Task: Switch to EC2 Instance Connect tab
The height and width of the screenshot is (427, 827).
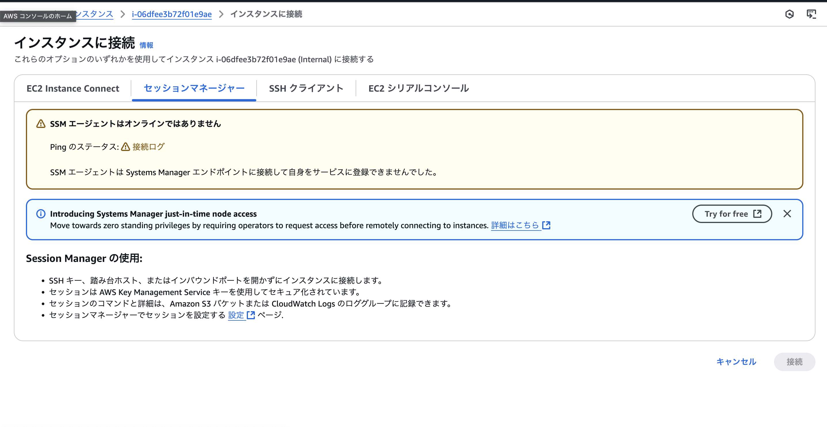Action: pyautogui.click(x=73, y=88)
